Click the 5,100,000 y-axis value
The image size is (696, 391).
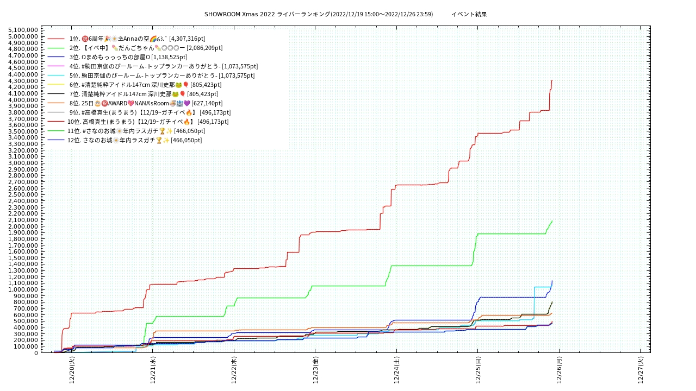pos(24,30)
